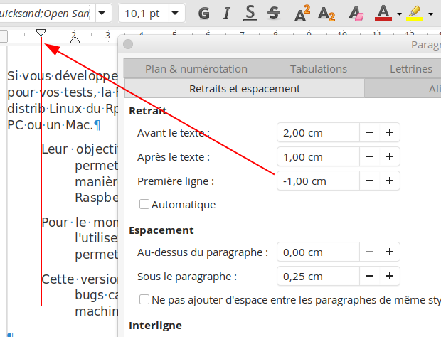Expand the font color dropdown arrow
The image size is (441, 337).
400,13
